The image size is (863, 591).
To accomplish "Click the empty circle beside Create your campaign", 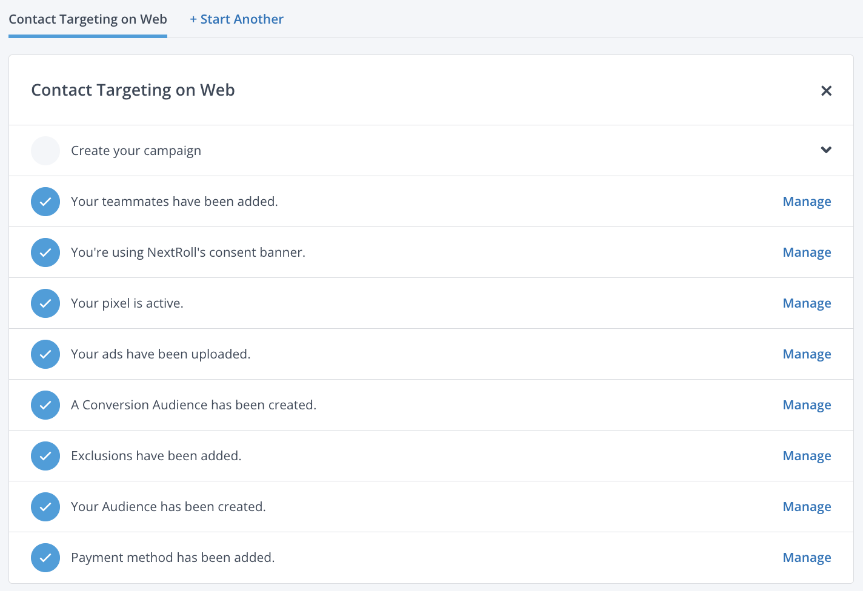I will [x=45, y=151].
